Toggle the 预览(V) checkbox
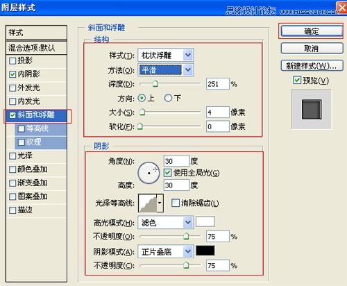Image resolution: width=347 pixels, height=286 pixels. [x=297, y=81]
